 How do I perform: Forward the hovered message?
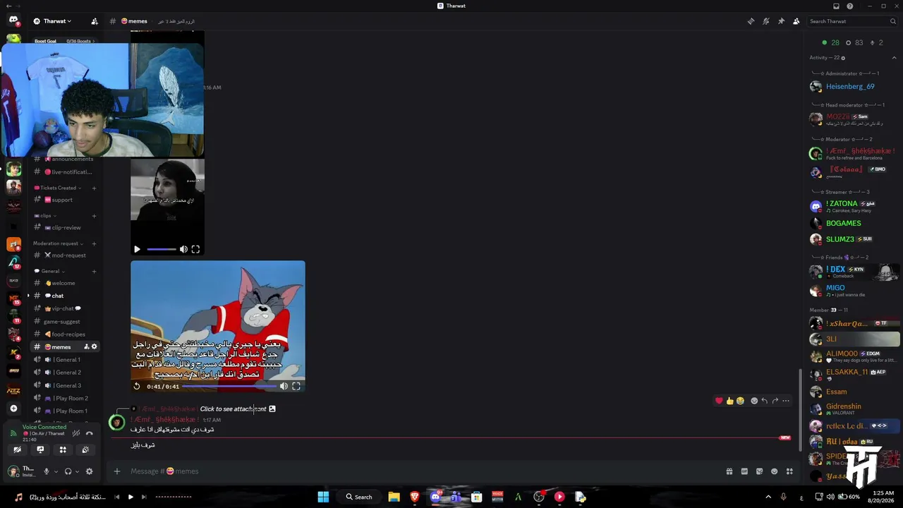click(x=775, y=401)
